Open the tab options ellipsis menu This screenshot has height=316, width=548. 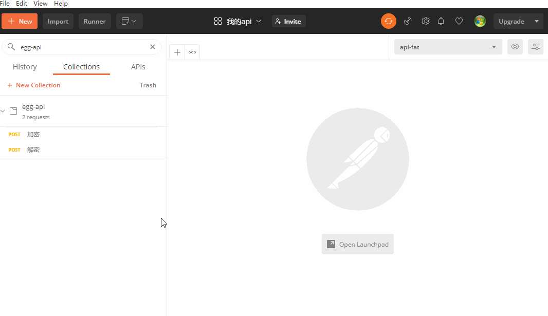(x=192, y=52)
